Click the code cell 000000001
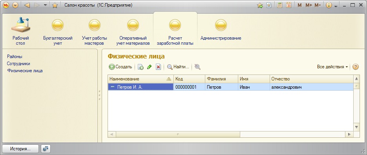 [x=189, y=87]
